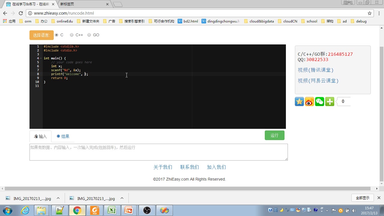
Task: Open 视频(网易云课堂) link
Action: pos(318,81)
